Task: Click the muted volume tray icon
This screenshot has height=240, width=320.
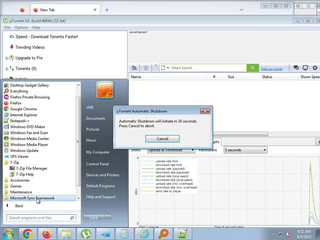Action: tap(288, 234)
